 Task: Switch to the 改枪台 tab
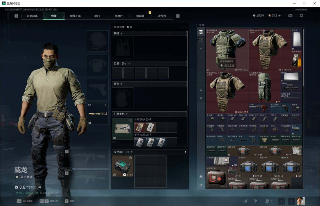point(162,16)
